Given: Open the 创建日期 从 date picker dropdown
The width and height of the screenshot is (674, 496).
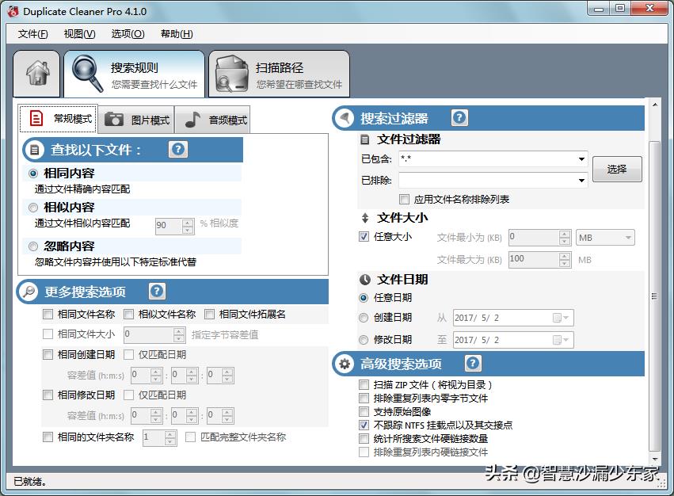Looking at the screenshot, I should click(562, 318).
